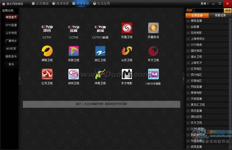Click the 搜索 search button
The height and width of the screenshot is (150, 232).
click(228, 10)
